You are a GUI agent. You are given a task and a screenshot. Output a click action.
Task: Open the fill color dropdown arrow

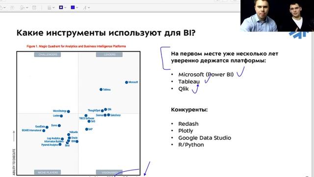[x=77, y=8]
